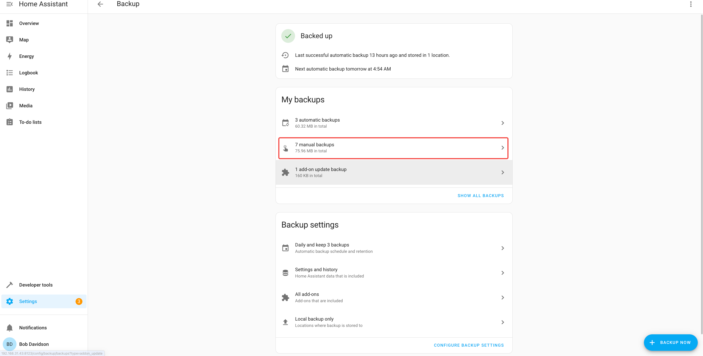Screen dimensions: 703x356
Task: Open the 7 manual backups row
Action: point(394,148)
